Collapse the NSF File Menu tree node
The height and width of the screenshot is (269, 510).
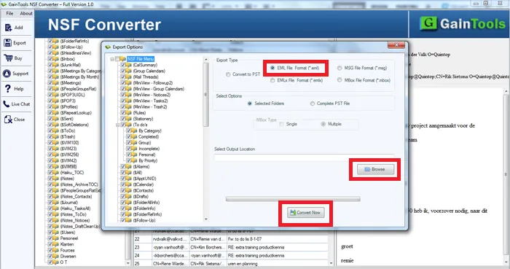click(x=112, y=59)
